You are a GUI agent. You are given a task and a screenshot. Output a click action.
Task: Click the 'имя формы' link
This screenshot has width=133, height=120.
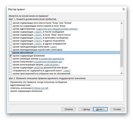coord(52,65)
